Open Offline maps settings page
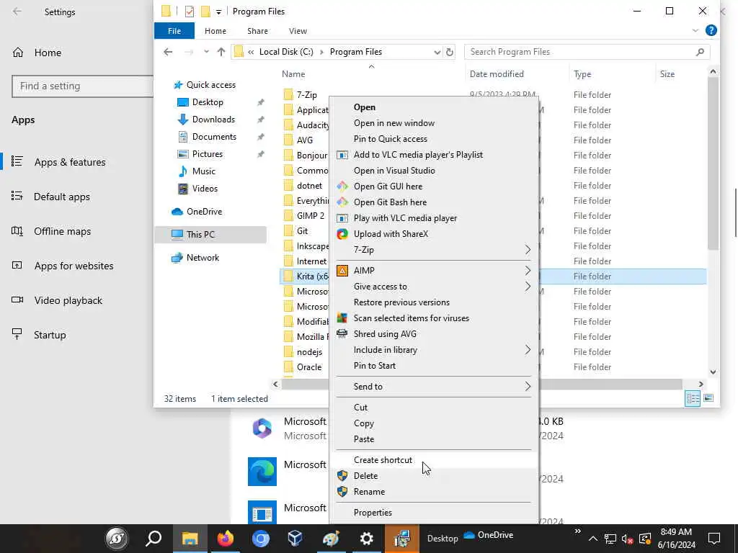738x553 pixels. [62, 231]
